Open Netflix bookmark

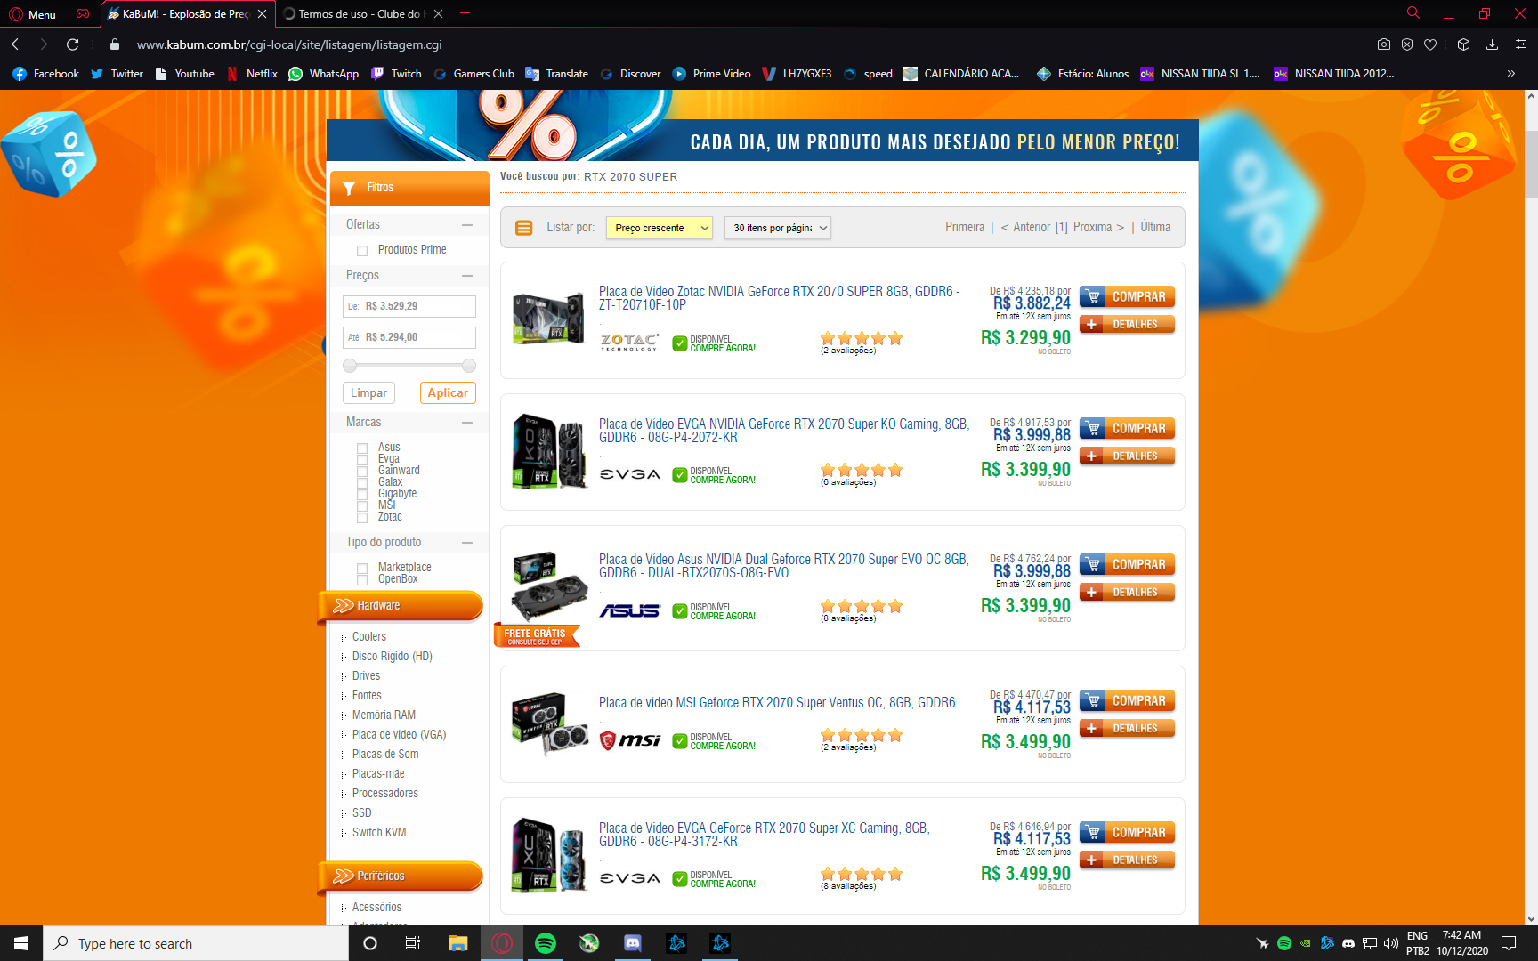pyautogui.click(x=252, y=74)
